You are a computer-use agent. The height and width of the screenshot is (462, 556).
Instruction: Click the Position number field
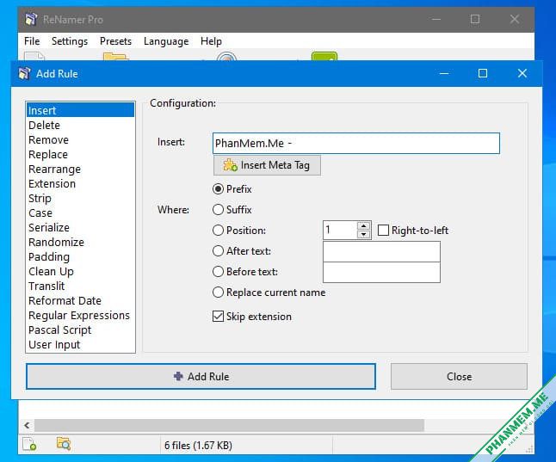coord(340,230)
